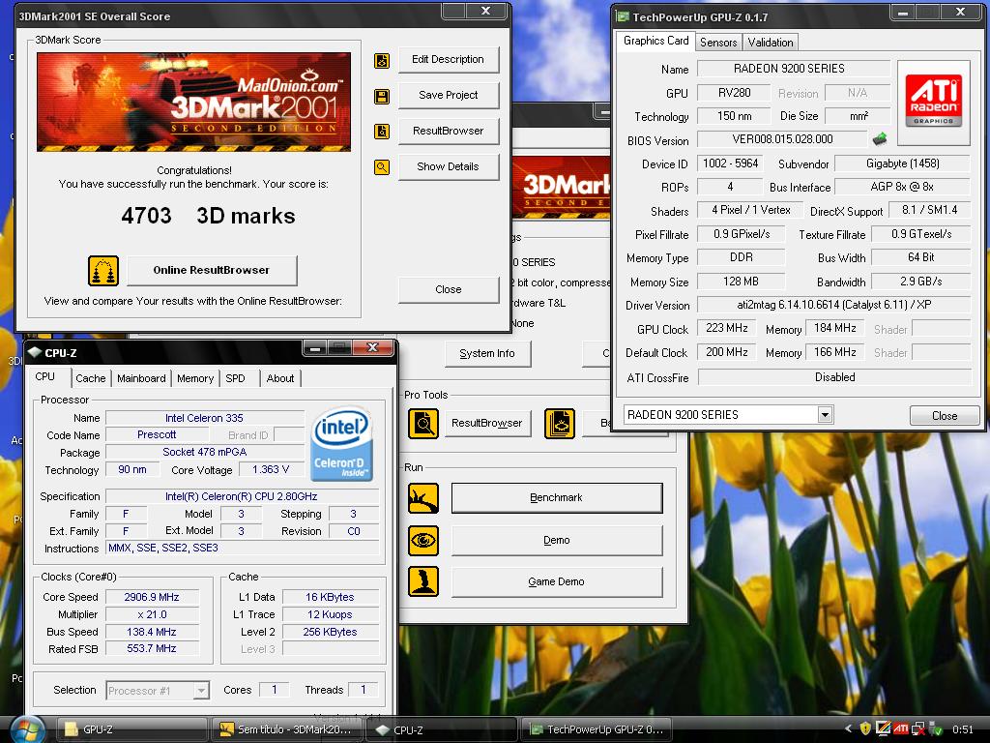Click the Demo eye icon
This screenshot has width=990, height=743.
point(423,540)
